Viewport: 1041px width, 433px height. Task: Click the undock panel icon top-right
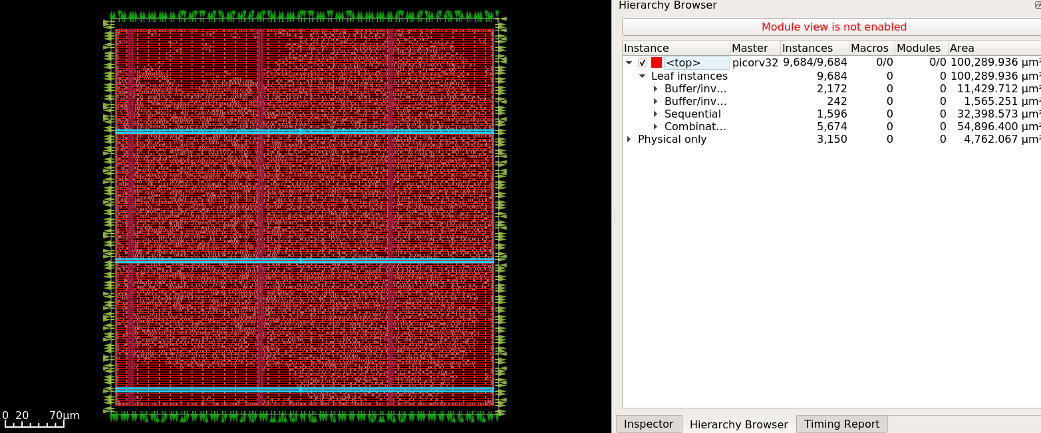coord(1036,5)
